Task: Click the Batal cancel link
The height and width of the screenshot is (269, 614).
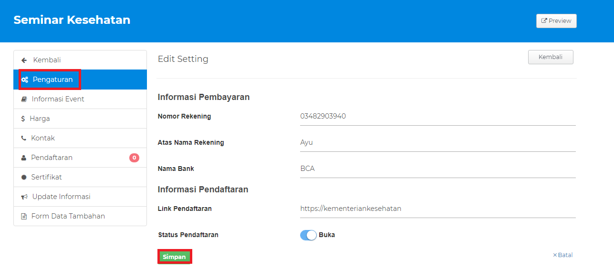Action: tap(563, 255)
